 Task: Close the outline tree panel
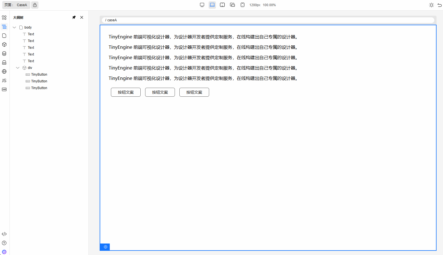[x=82, y=17]
